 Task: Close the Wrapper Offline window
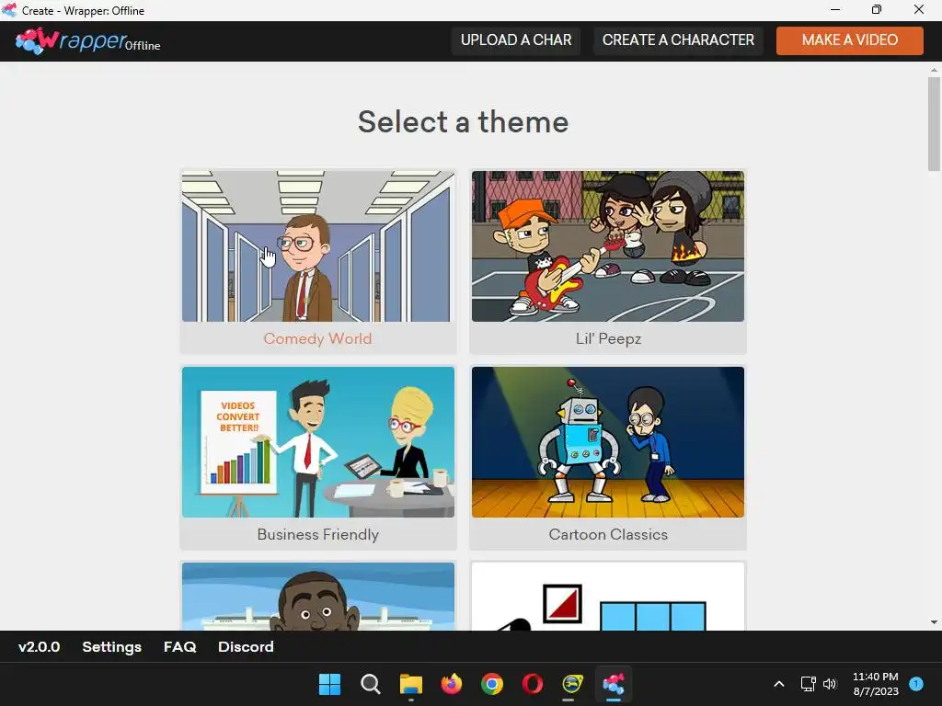(x=919, y=9)
